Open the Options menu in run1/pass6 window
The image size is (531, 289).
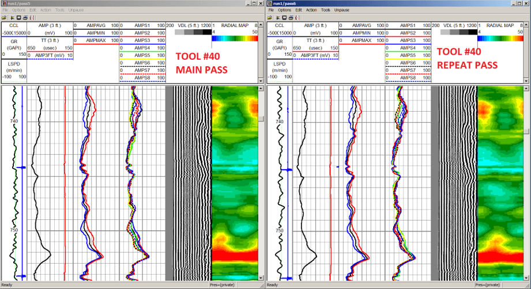[x=284, y=10]
